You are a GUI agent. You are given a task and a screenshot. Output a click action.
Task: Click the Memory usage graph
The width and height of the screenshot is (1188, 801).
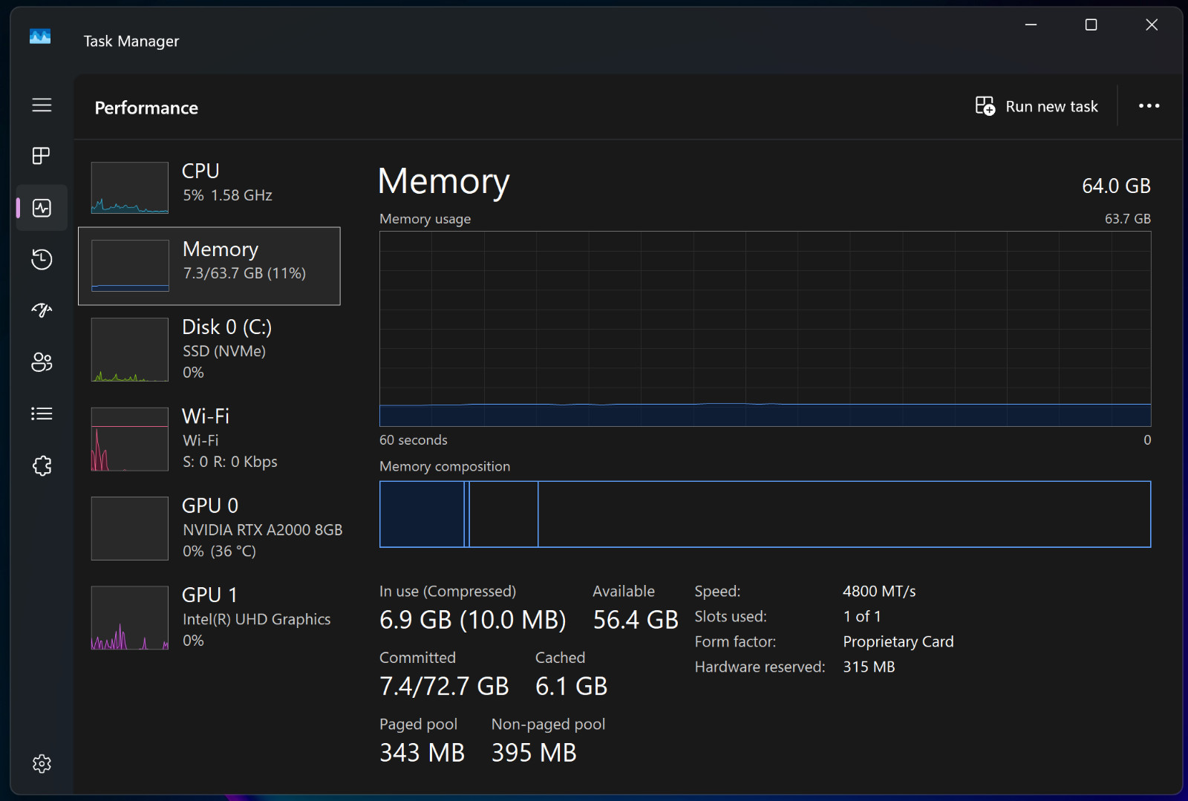pos(765,329)
